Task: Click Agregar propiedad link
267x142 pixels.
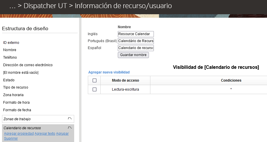Action: tap(19, 134)
